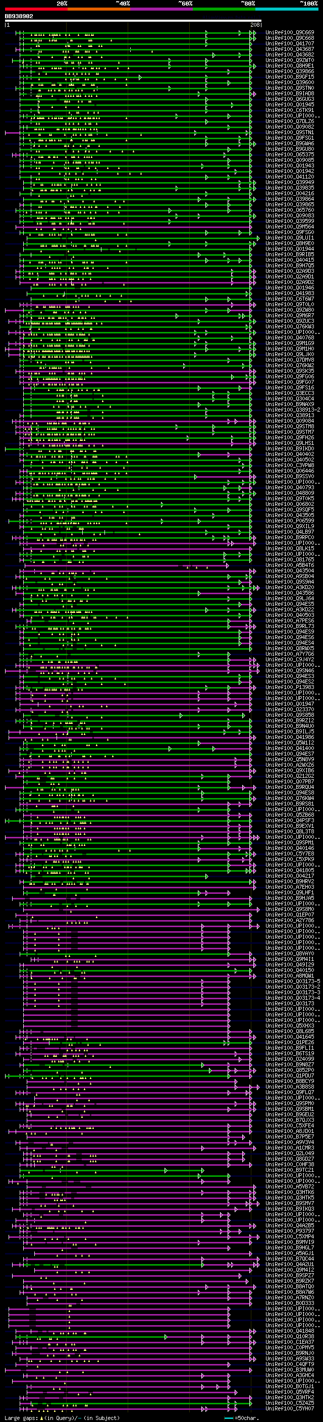Open the UniRef100_C5YH07 hit

click(x=290, y=1408)
